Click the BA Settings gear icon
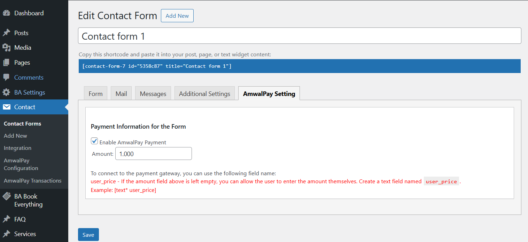The image size is (528, 242). 6,92
